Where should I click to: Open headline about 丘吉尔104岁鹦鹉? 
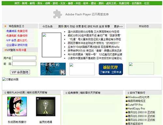(x=94, y=47)
